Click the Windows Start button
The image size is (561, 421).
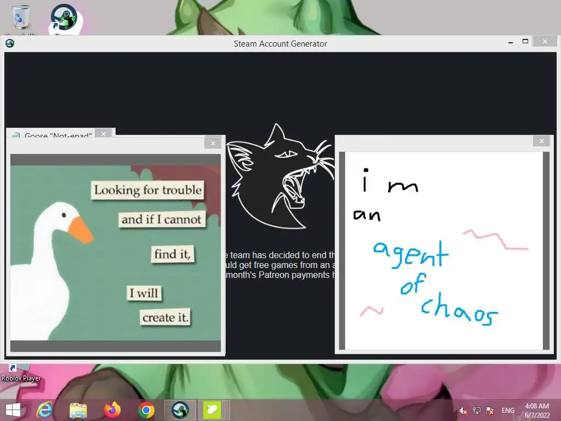pyautogui.click(x=13, y=410)
